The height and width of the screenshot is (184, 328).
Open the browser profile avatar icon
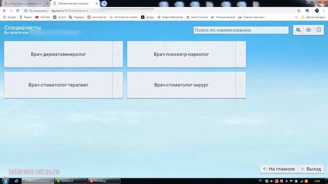pos(317,11)
